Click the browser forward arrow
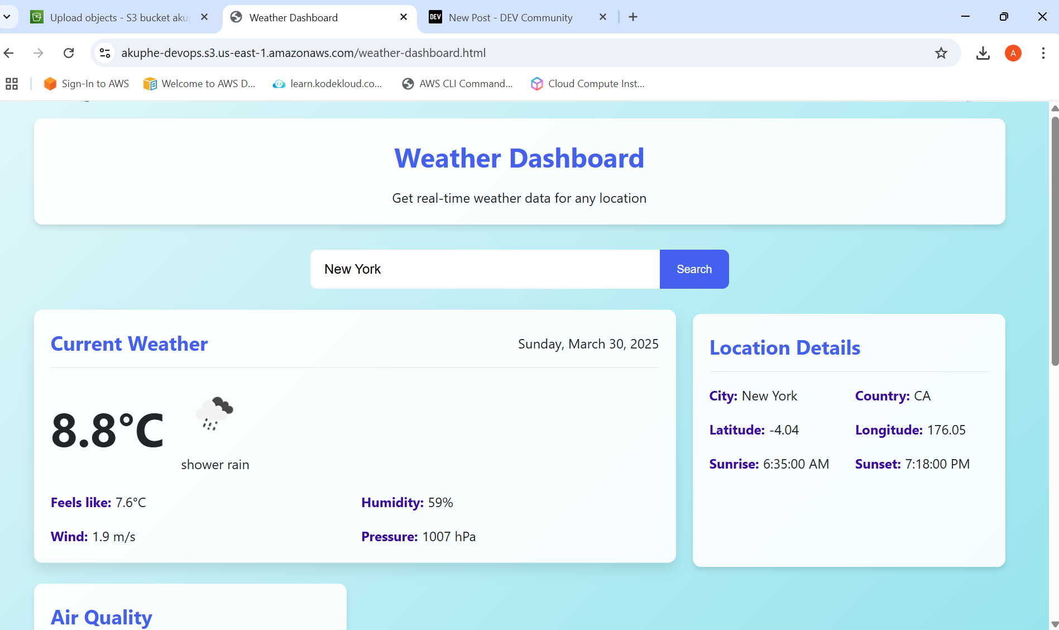This screenshot has height=630, width=1059. pos(39,53)
